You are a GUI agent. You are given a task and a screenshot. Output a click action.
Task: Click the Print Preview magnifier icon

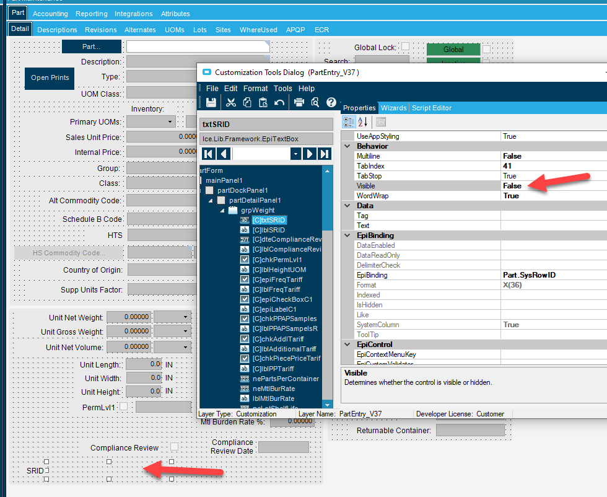point(315,102)
